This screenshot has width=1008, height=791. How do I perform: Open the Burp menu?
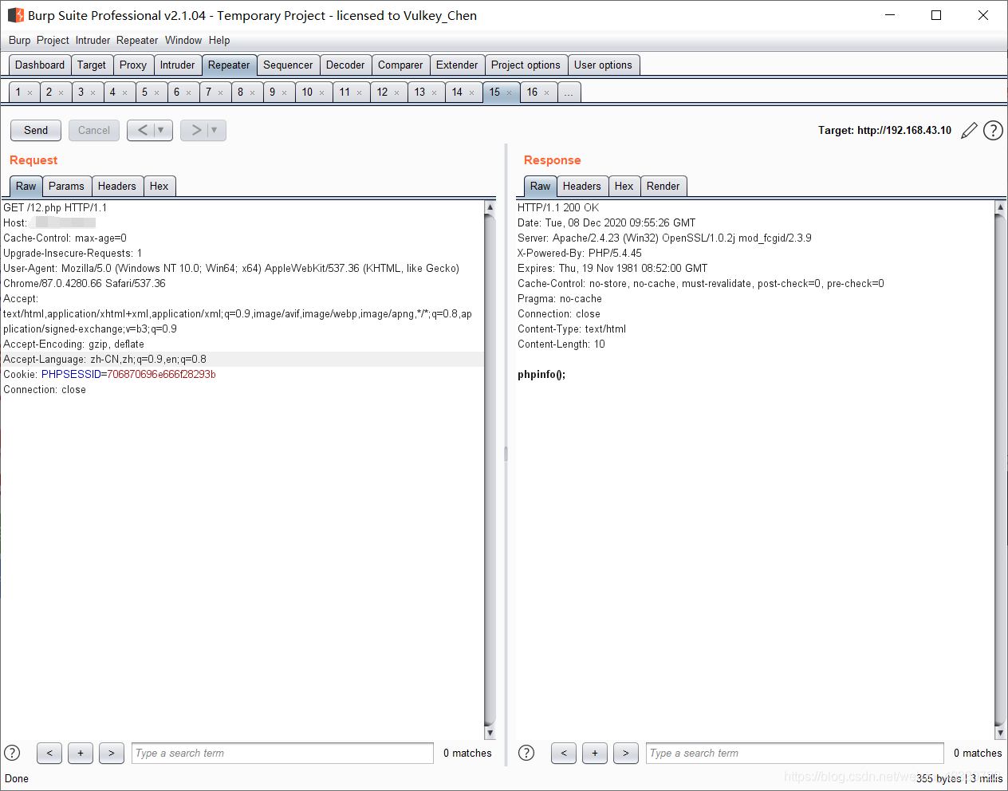20,40
